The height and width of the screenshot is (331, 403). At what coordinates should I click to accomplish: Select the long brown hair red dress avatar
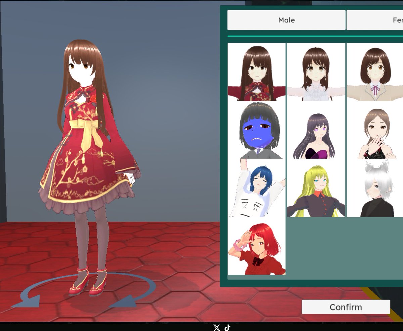point(257,72)
